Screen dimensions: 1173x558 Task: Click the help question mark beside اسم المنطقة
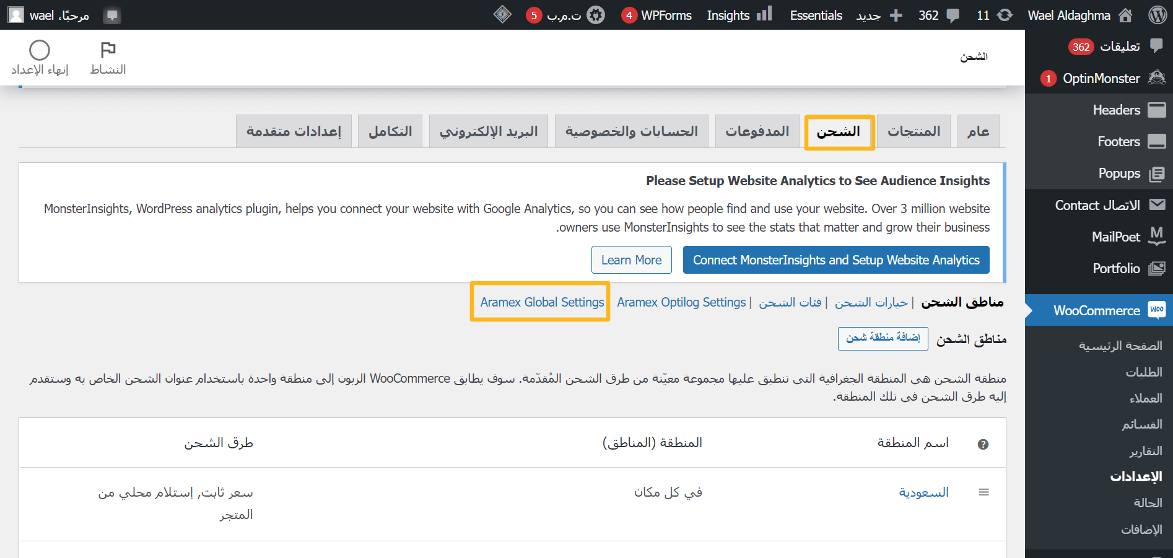click(x=983, y=443)
